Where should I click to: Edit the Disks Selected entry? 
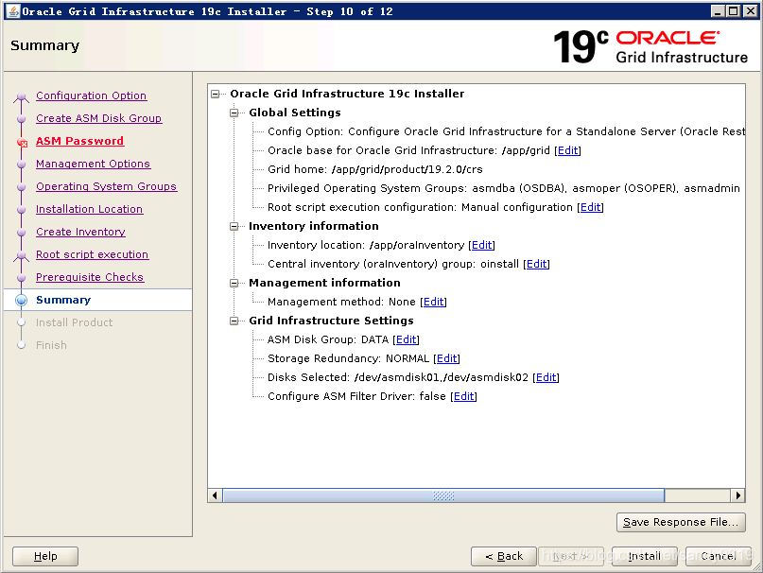pos(546,378)
